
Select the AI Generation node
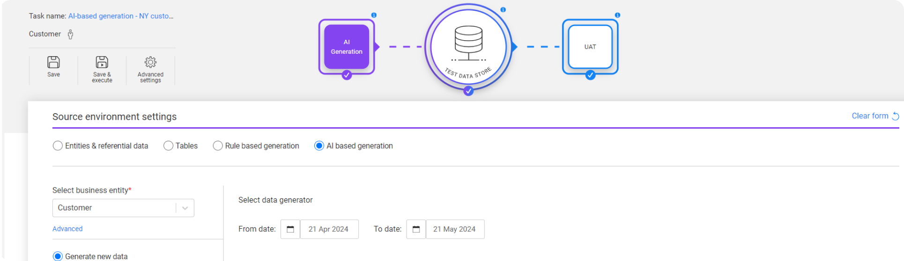347,47
